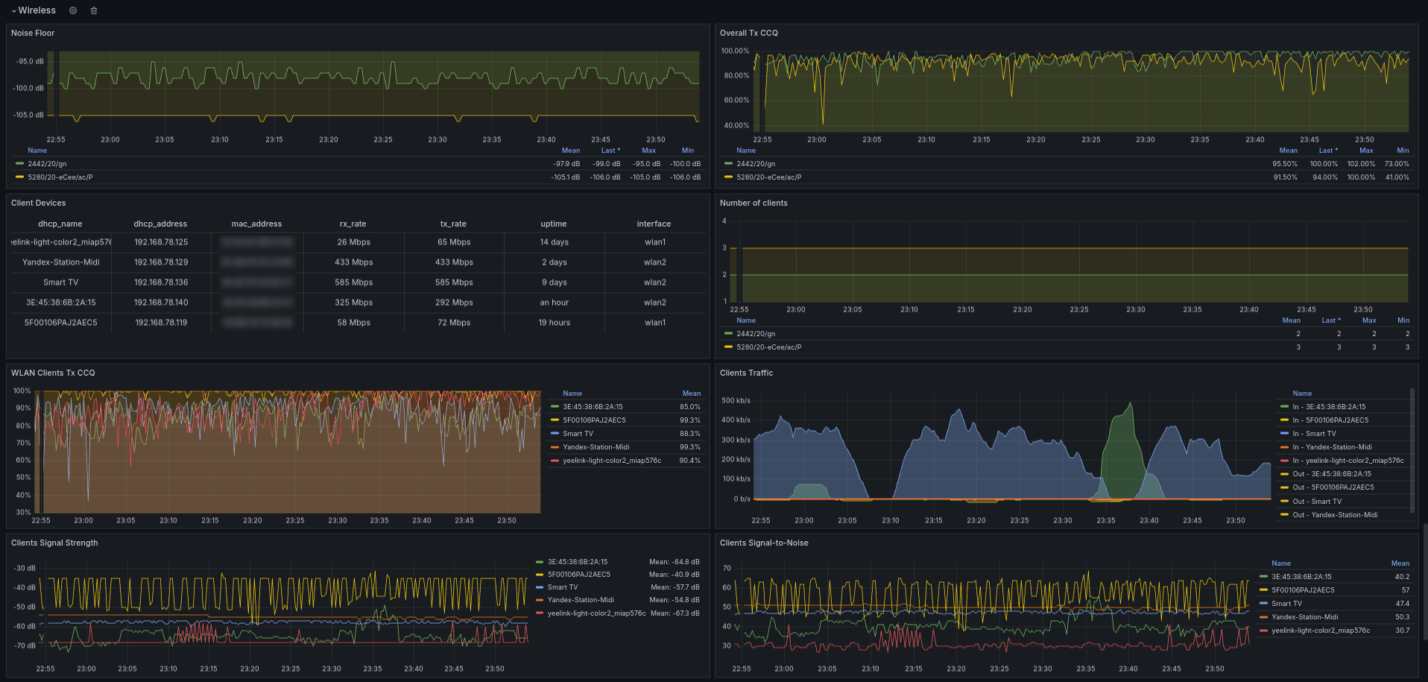Toggle 'In - yeelink-light-color2_miap576c' in Clients Traffic

[1348, 461]
